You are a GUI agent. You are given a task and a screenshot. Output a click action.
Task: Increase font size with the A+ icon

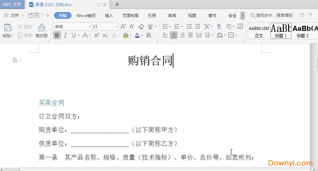123,26
